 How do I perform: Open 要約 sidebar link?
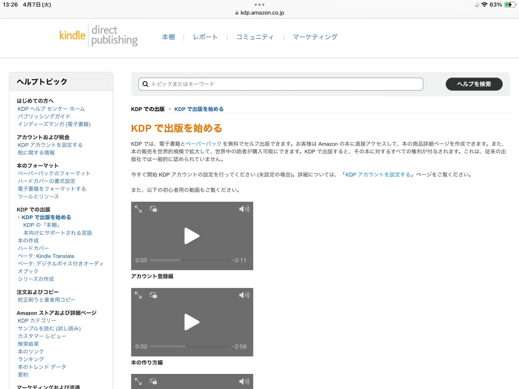23,375
